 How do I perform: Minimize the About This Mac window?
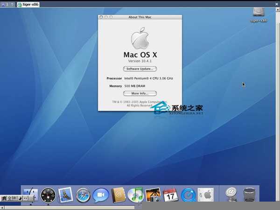point(106,17)
